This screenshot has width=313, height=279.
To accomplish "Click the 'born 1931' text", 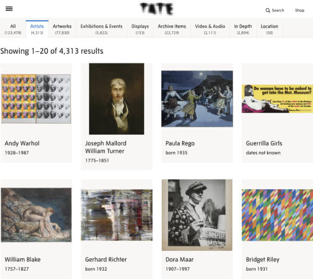I will pos(257,269).
